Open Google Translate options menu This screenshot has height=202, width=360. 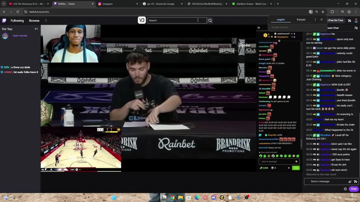click(x=315, y=20)
